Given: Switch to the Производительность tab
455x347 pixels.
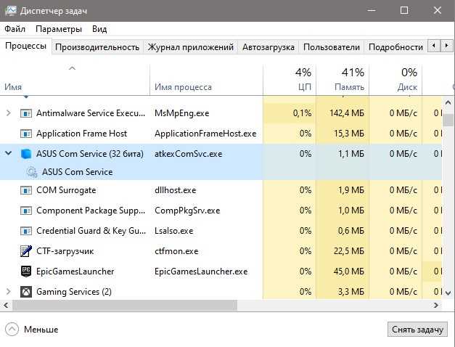Looking at the screenshot, I should pyautogui.click(x=97, y=47).
